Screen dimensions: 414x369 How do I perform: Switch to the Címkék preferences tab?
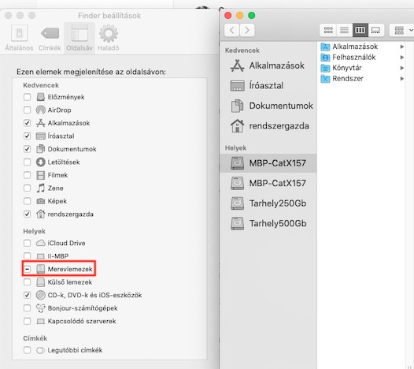[x=50, y=38]
